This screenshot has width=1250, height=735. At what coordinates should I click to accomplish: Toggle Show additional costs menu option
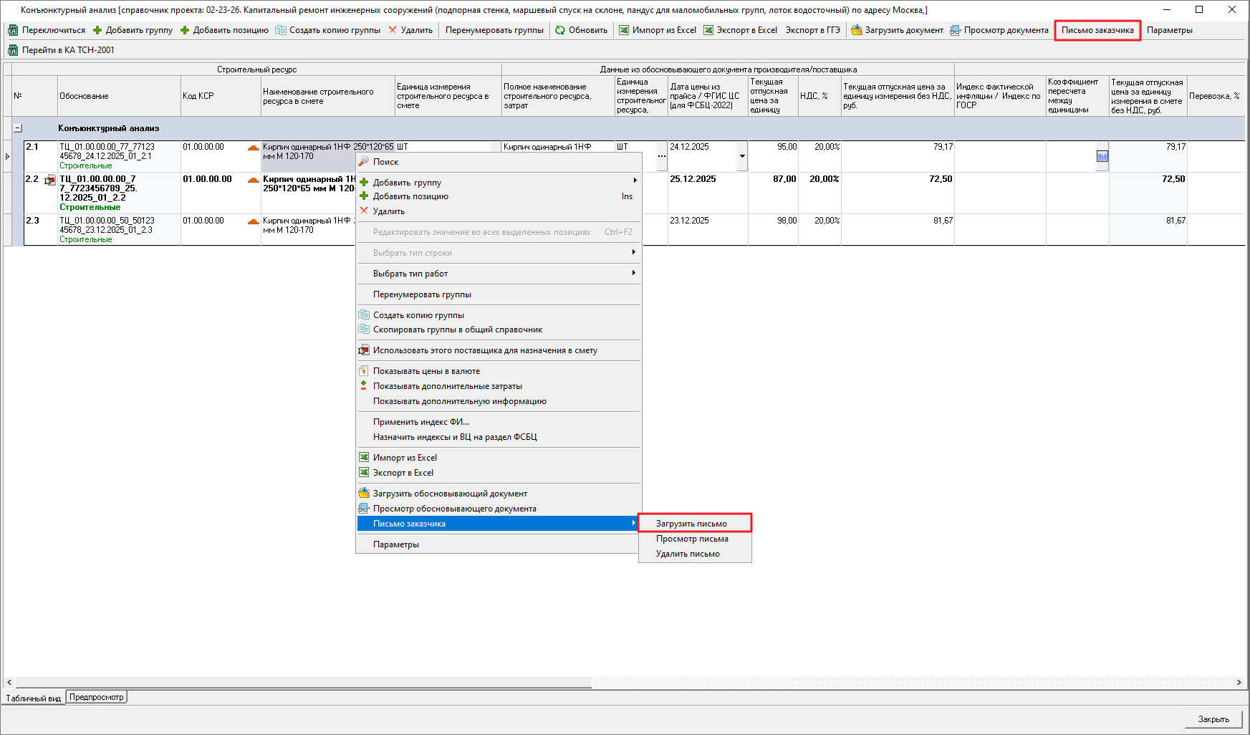pos(447,386)
